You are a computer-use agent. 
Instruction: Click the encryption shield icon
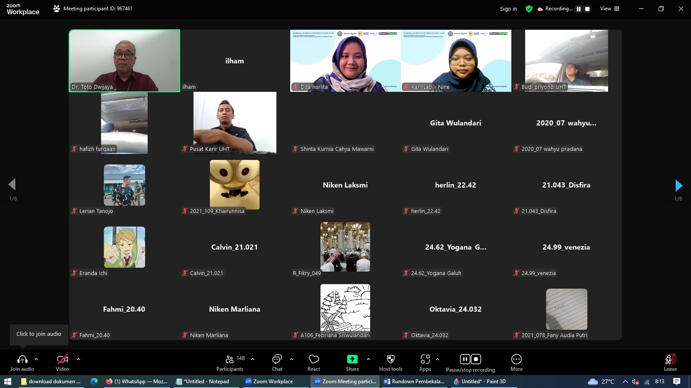pyautogui.click(x=529, y=9)
